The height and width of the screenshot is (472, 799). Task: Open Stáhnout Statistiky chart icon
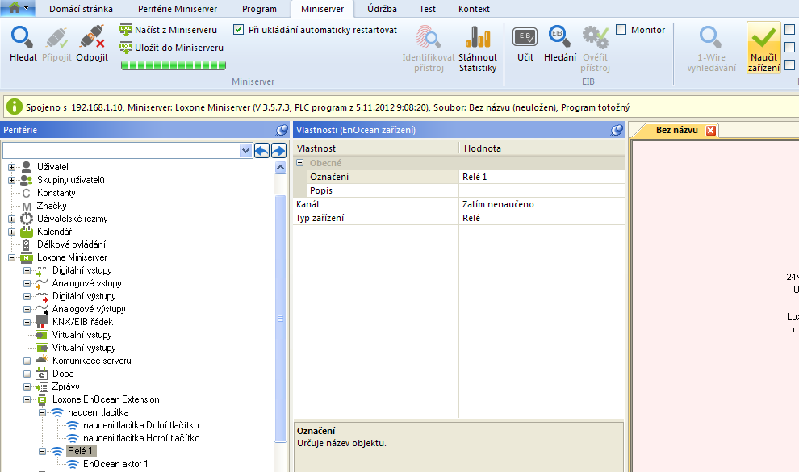(x=478, y=38)
